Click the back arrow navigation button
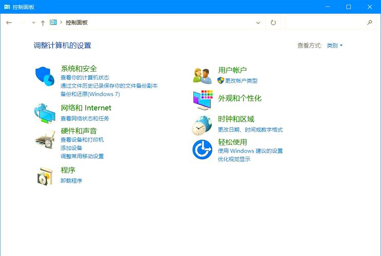 click(9, 23)
